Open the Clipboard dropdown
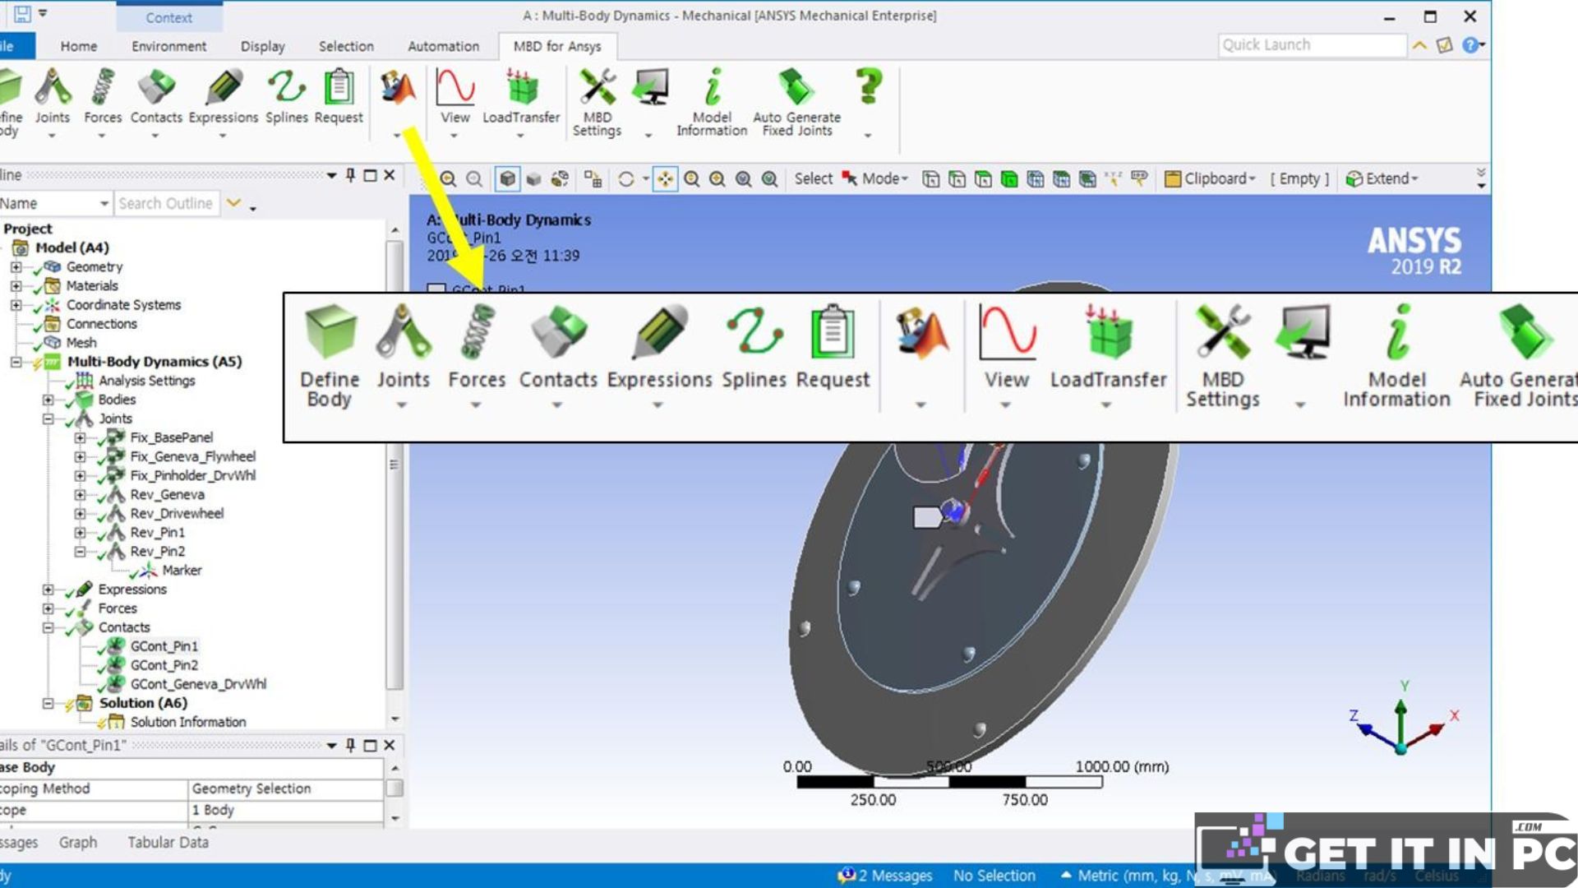The height and width of the screenshot is (888, 1578). pyautogui.click(x=1211, y=178)
